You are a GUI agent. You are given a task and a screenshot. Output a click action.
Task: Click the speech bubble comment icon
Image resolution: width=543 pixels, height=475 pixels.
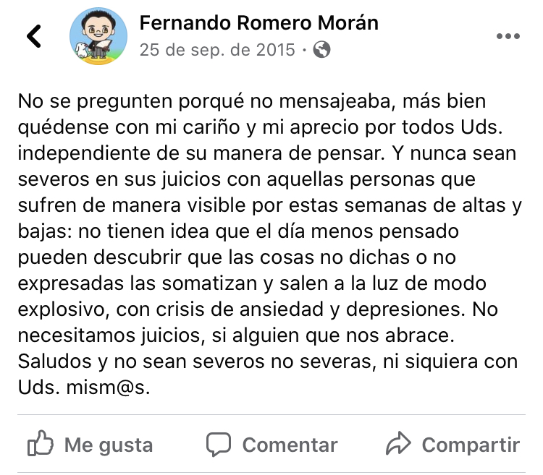[x=219, y=444]
